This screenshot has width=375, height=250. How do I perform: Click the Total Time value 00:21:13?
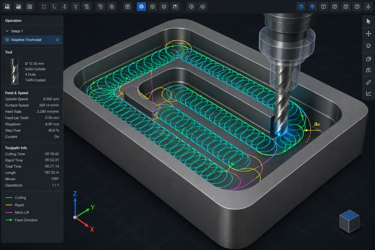(x=52, y=166)
